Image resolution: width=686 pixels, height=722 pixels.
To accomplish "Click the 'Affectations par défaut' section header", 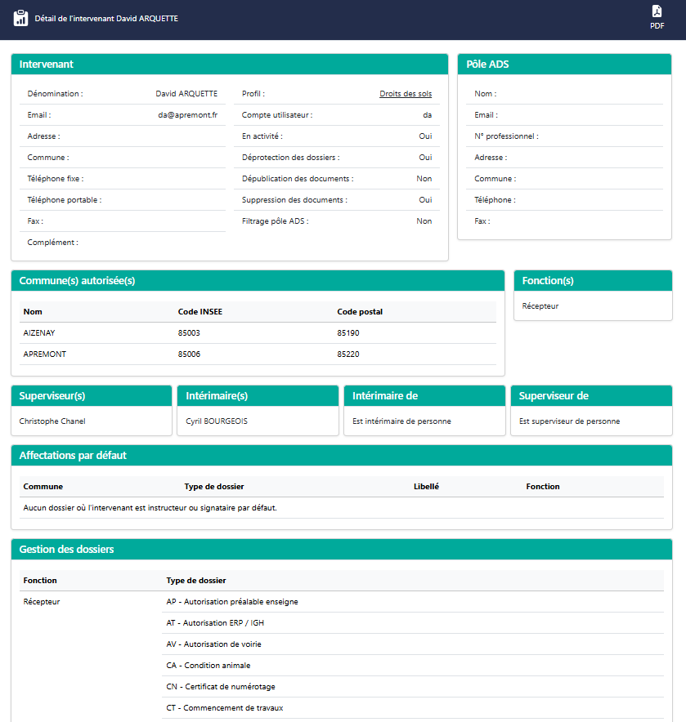I will 73,456.
